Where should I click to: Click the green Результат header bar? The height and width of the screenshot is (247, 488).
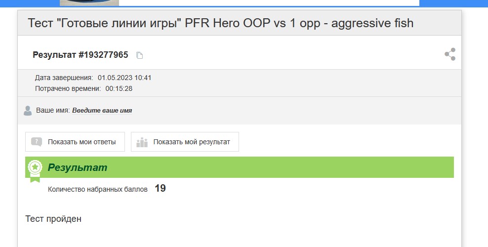pyautogui.click(x=247, y=167)
